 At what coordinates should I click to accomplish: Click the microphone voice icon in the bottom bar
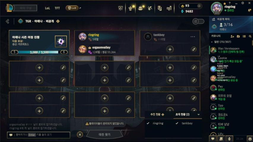(229, 139)
